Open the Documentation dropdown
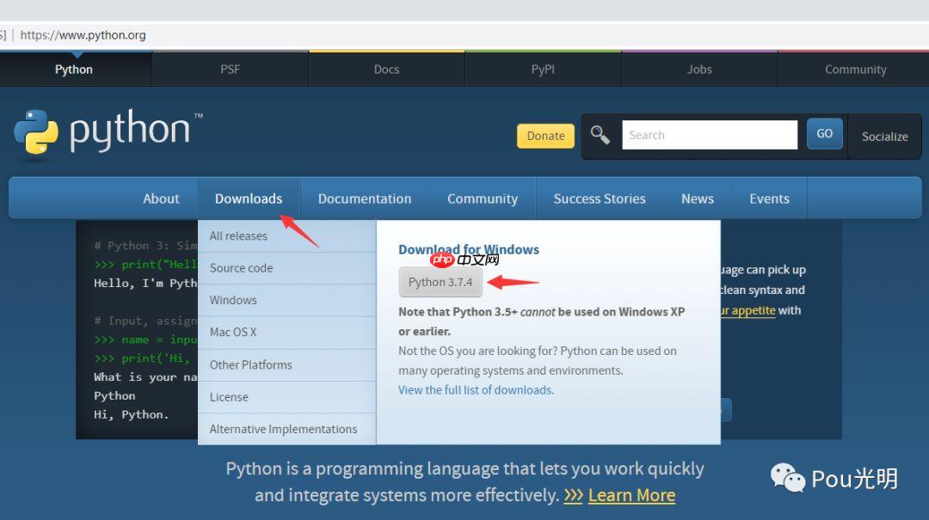 (x=364, y=199)
